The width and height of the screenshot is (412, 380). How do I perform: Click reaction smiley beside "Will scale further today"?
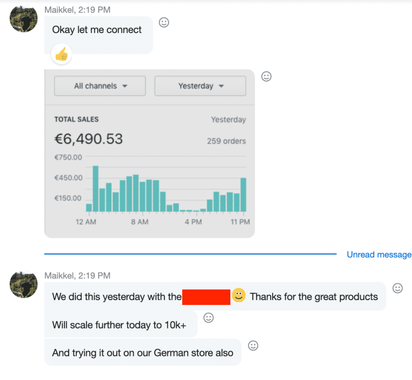[208, 318]
